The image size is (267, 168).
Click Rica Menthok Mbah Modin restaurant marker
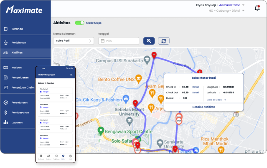tap(221, 150)
